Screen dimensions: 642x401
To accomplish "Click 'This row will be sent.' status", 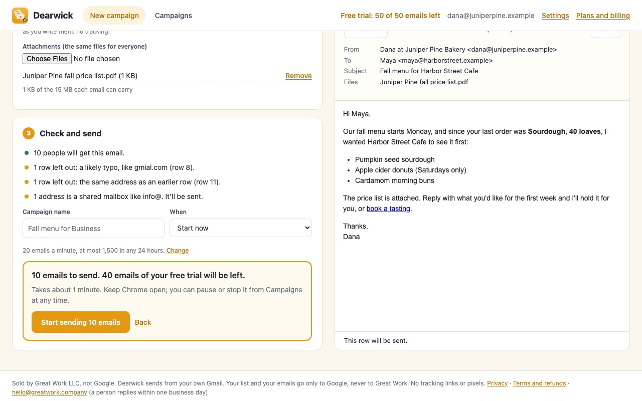I will [x=376, y=341].
